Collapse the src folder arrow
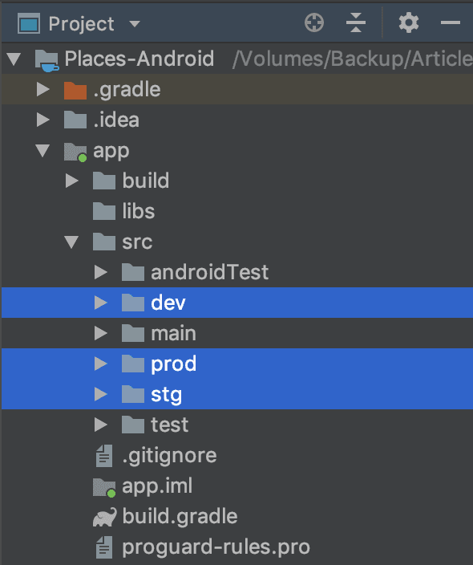The image size is (473, 565). coord(71,242)
